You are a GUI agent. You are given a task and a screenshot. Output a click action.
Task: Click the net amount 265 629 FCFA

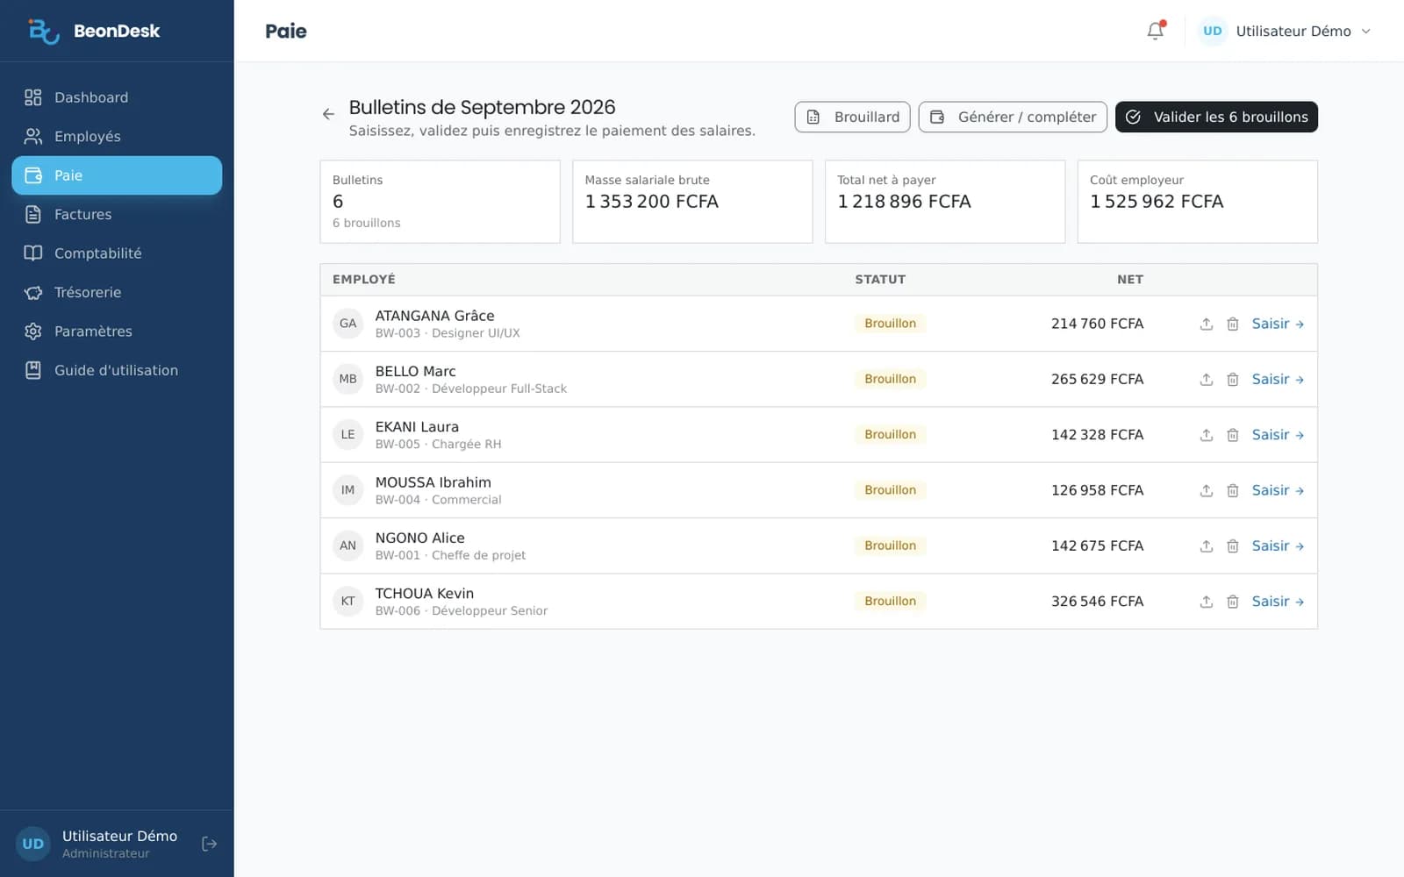click(x=1097, y=379)
